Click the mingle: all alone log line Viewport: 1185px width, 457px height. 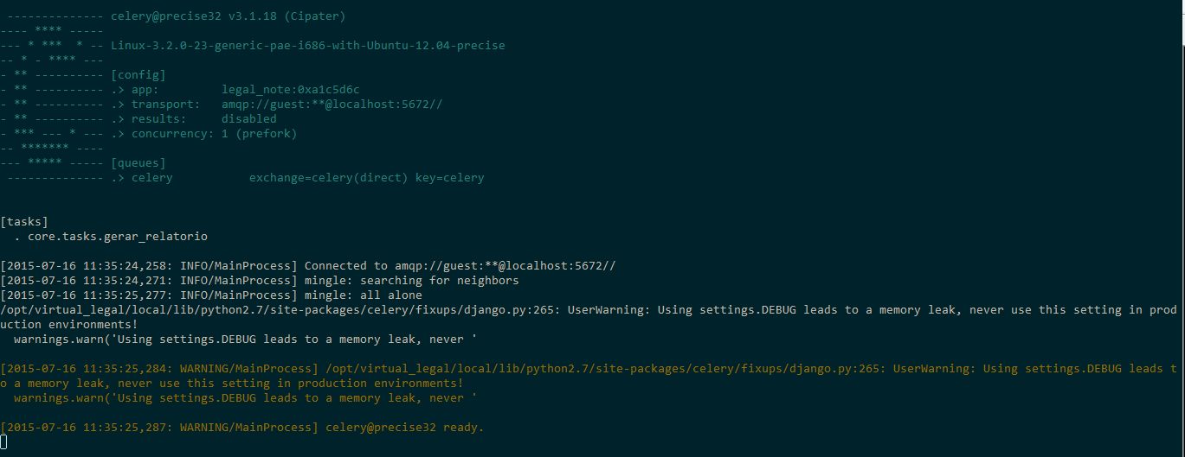pos(211,295)
